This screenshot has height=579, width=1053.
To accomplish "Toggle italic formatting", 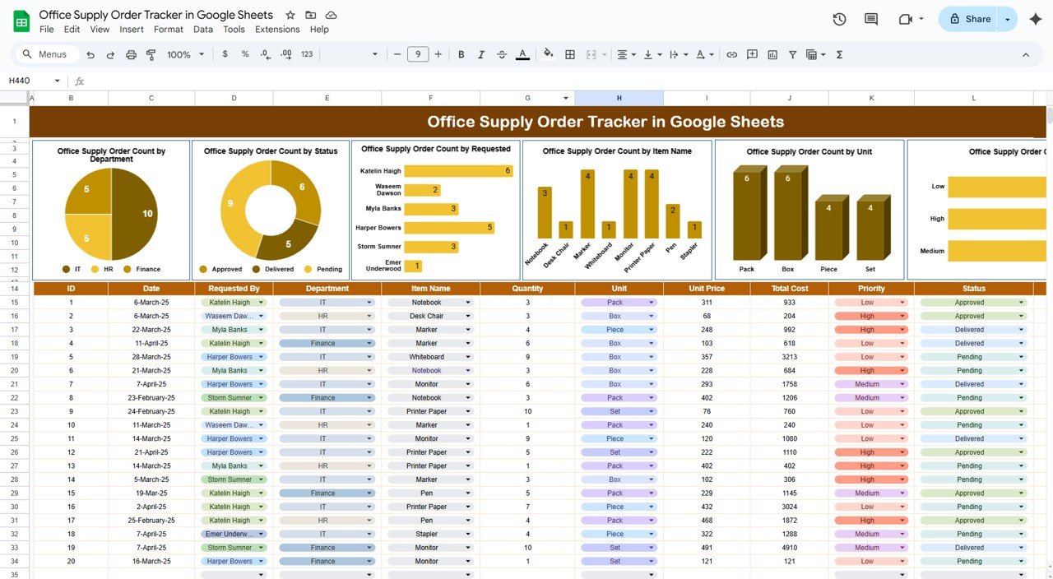I will coord(481,54).
